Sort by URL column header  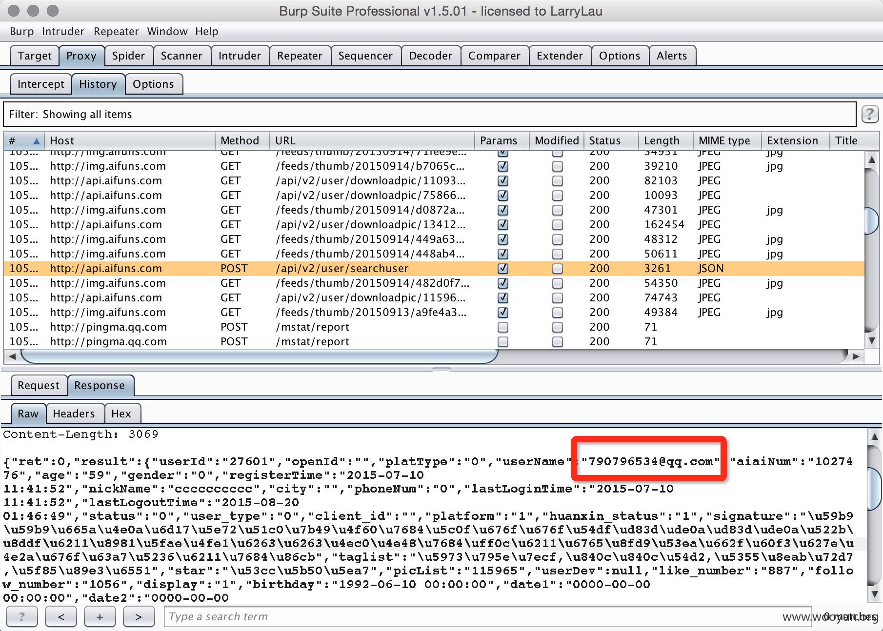tap(372, 141)
